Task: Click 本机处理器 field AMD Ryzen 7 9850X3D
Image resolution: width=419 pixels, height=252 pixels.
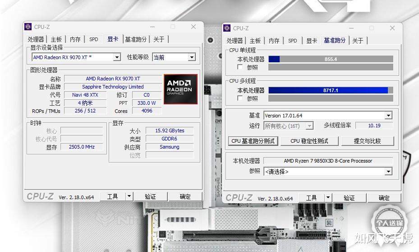Action: 328,161
